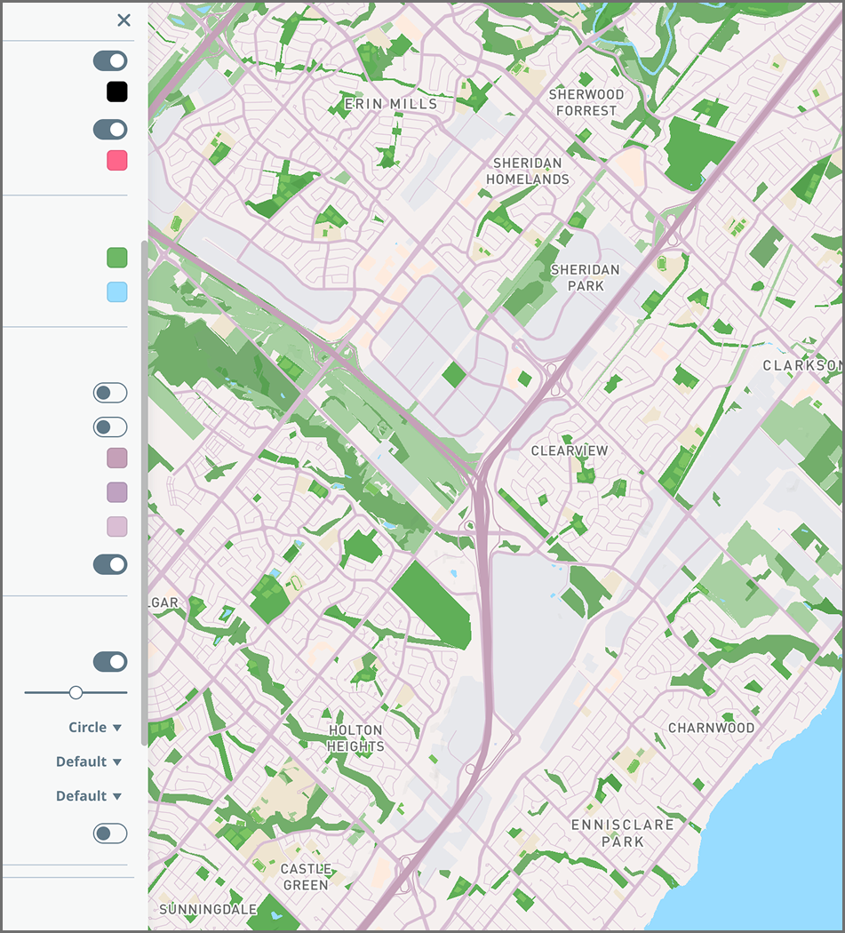
Task: Expand the first Default dropdown
Action: coord(89,762)
